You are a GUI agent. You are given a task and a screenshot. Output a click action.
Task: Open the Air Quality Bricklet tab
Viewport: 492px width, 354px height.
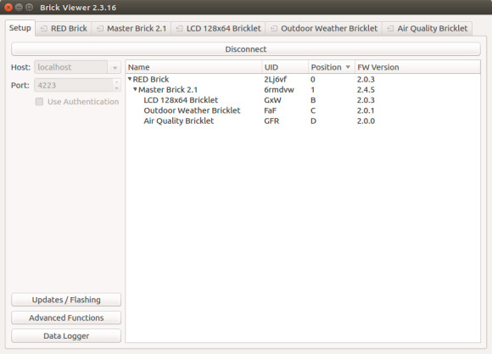(x=428, y=29)
